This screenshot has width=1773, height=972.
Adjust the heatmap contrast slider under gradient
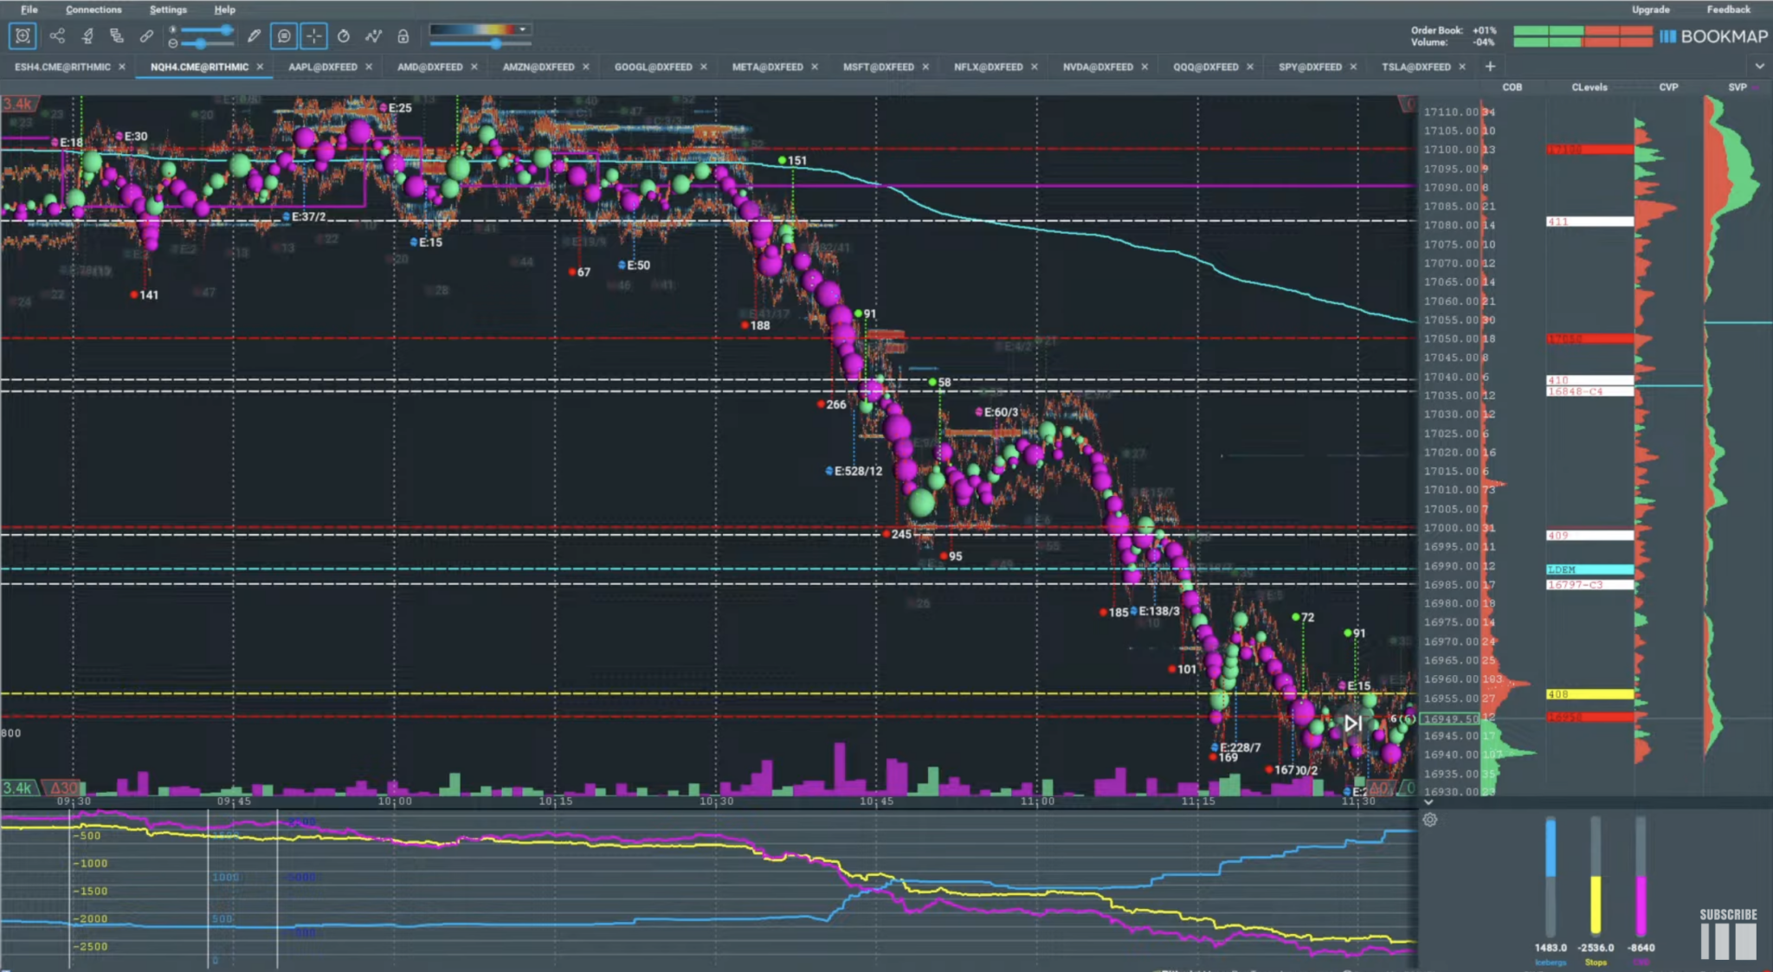point(495,43)
